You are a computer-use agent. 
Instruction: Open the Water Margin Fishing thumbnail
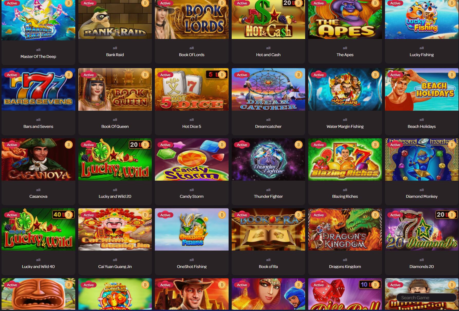[345, 89]
